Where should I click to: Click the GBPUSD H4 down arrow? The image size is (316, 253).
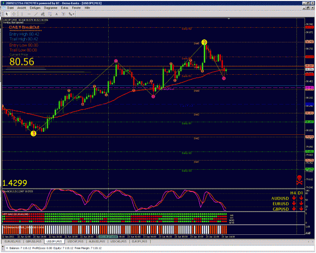(294, 209)
